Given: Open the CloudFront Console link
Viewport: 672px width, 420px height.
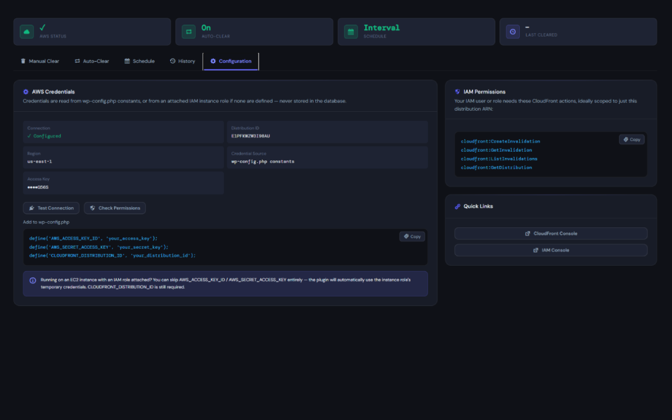Looking at the screenshot, I should (551, 234).
